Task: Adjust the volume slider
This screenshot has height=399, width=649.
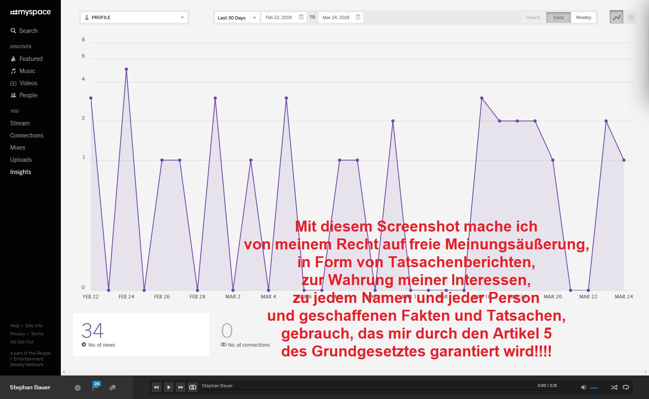Action: (599, 388)
